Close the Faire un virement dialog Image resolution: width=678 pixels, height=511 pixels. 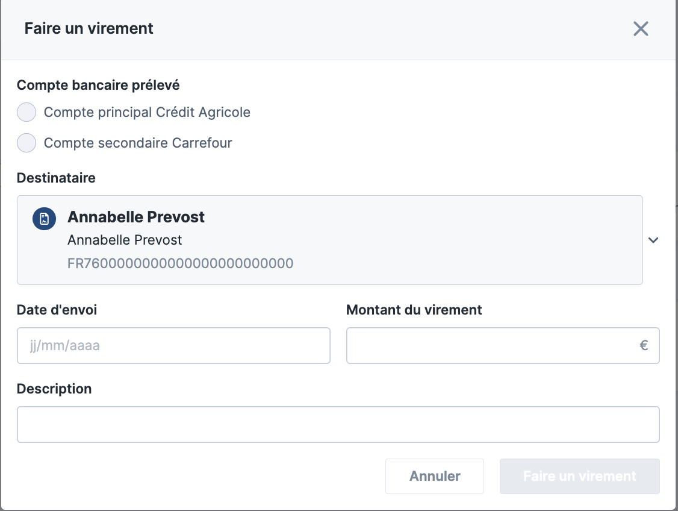(641, 29)
